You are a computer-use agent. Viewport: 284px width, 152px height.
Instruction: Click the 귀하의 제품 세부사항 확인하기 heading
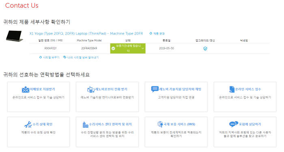(37, 22)
